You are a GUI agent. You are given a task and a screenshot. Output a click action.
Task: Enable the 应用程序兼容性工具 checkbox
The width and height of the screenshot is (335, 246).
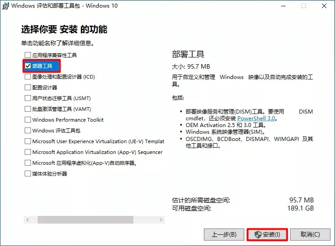point(28,55)
